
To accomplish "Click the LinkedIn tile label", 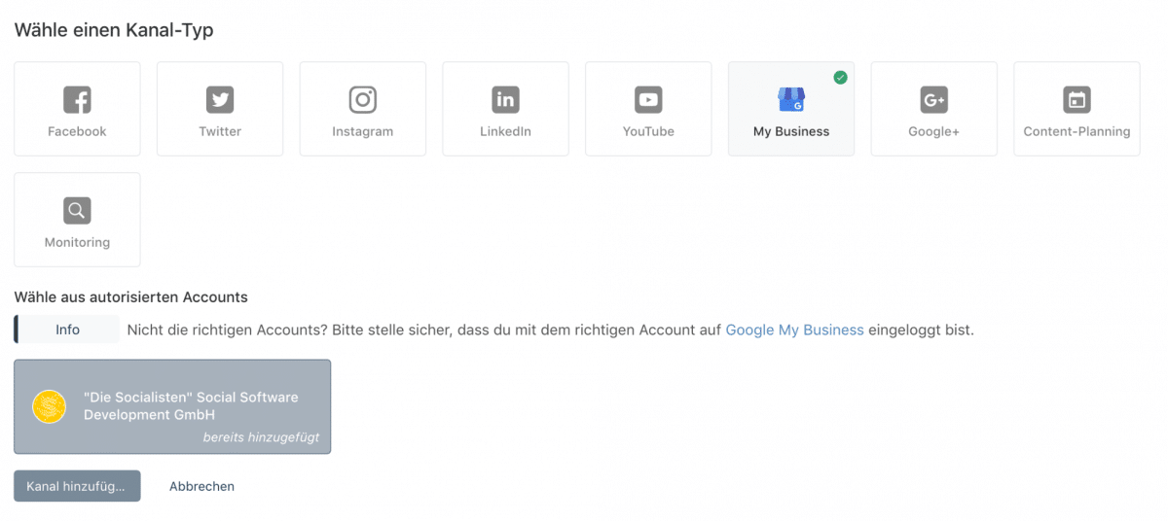I will [505, 131].
